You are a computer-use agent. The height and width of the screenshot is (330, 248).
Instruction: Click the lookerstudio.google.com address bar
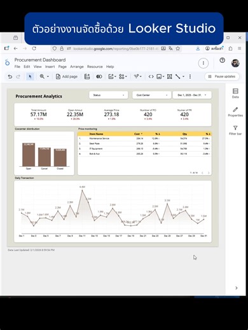[x=116, y=49]
